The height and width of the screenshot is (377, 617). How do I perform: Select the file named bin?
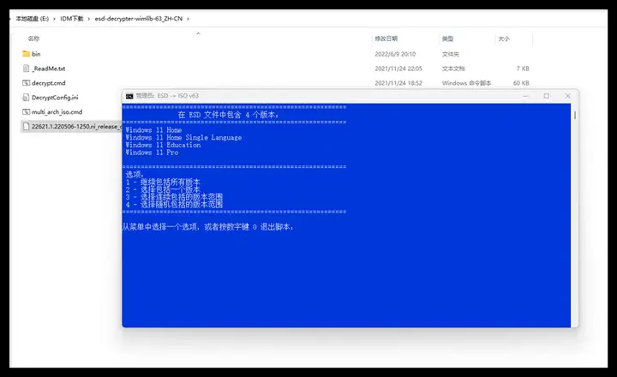pyautogui.click(x=36, y=54)
